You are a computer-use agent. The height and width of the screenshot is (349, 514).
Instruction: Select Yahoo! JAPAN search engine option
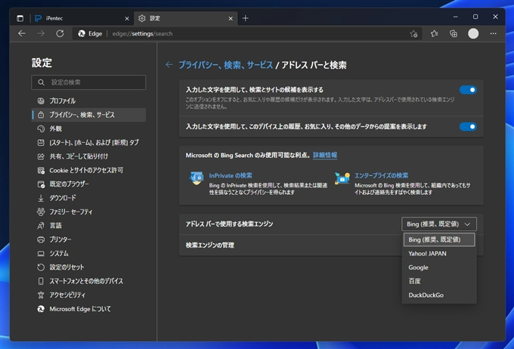439,254
